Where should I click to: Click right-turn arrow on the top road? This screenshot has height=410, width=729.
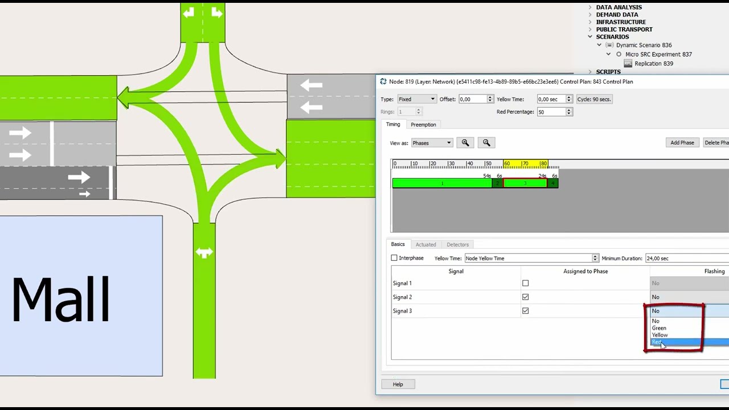click(x=216, y=12)
